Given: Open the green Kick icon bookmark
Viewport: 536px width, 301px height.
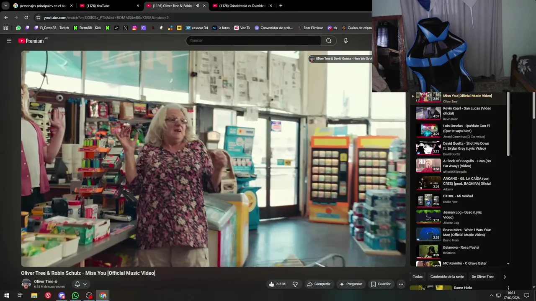Looking at the screenshot, I should 108,28.
